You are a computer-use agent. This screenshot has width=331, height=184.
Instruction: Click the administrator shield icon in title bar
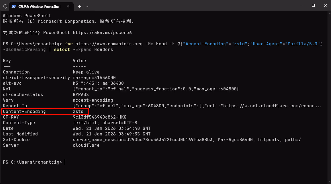coord(5,6)
